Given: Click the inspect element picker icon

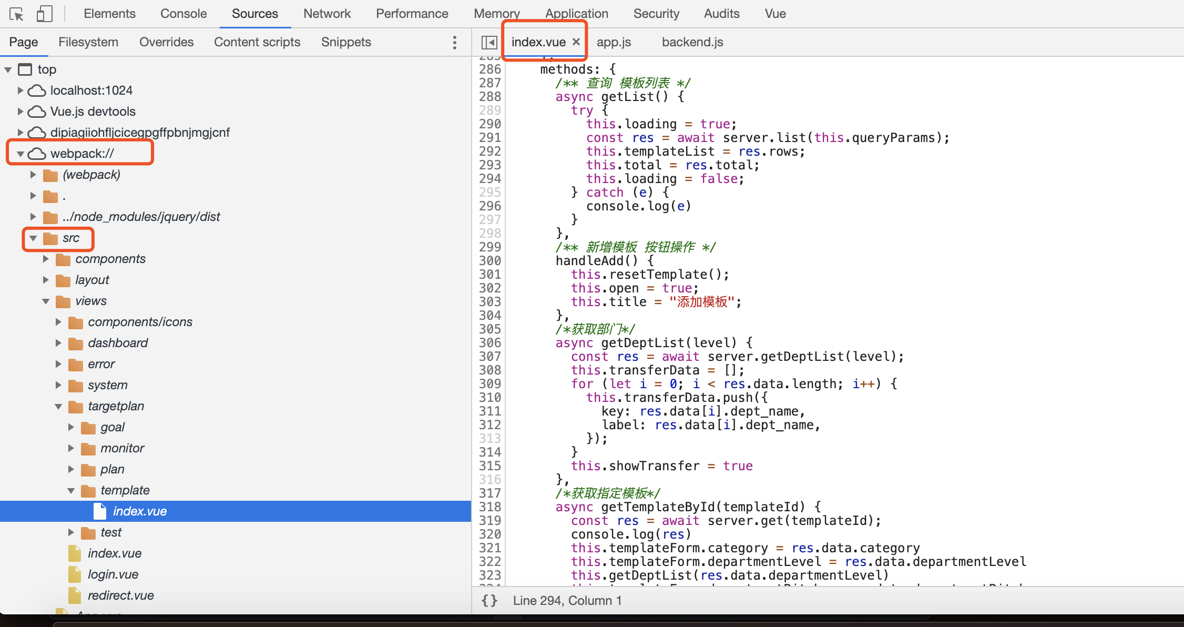Looking at the screenshot, I should [16, 14].
